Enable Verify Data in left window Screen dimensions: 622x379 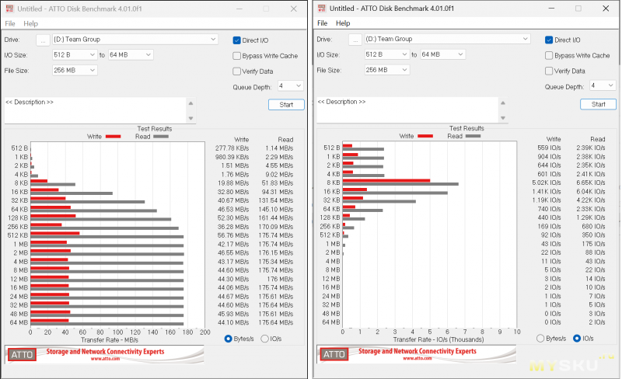[237, 71]
